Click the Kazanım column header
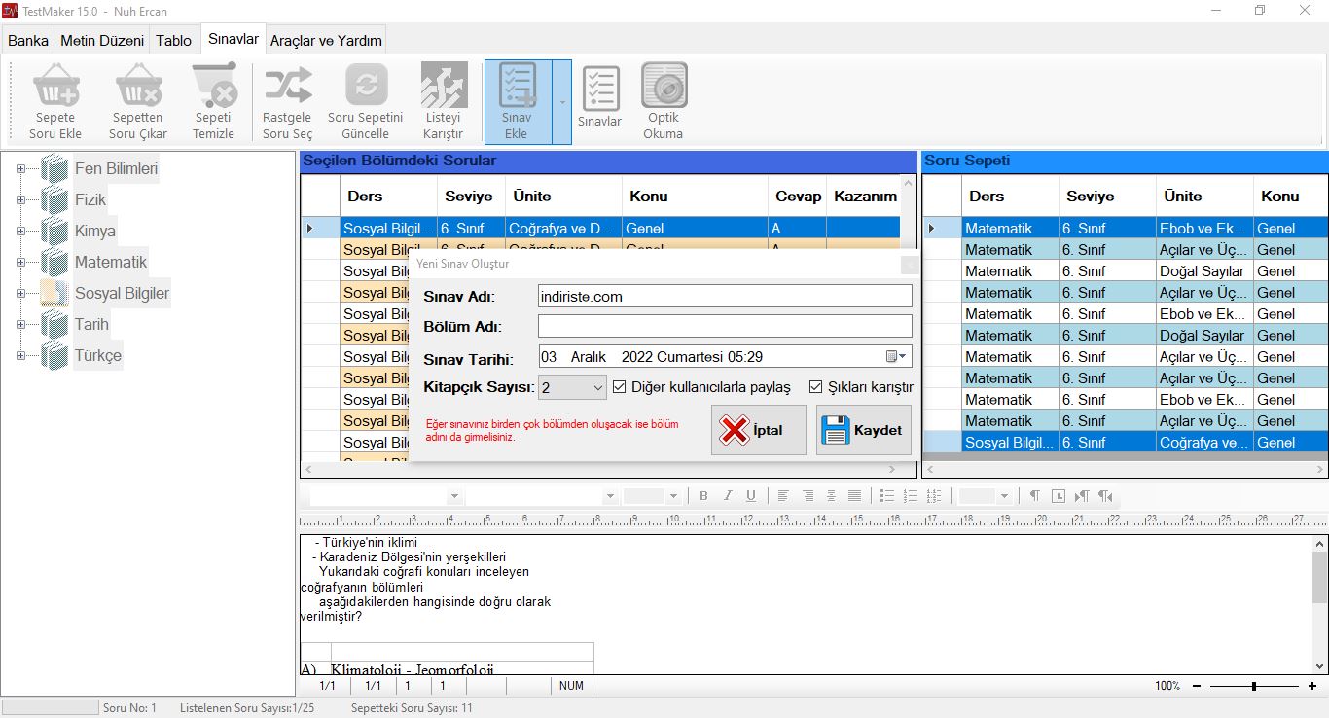This screenshot has height=718, width=1329. point(864,196)
